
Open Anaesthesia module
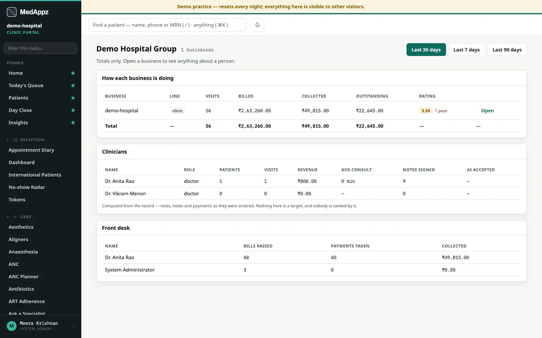pos(23,252)
